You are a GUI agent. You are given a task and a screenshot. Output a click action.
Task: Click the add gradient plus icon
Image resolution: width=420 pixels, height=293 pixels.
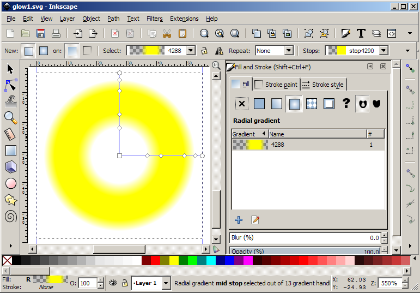click(239, 220)
